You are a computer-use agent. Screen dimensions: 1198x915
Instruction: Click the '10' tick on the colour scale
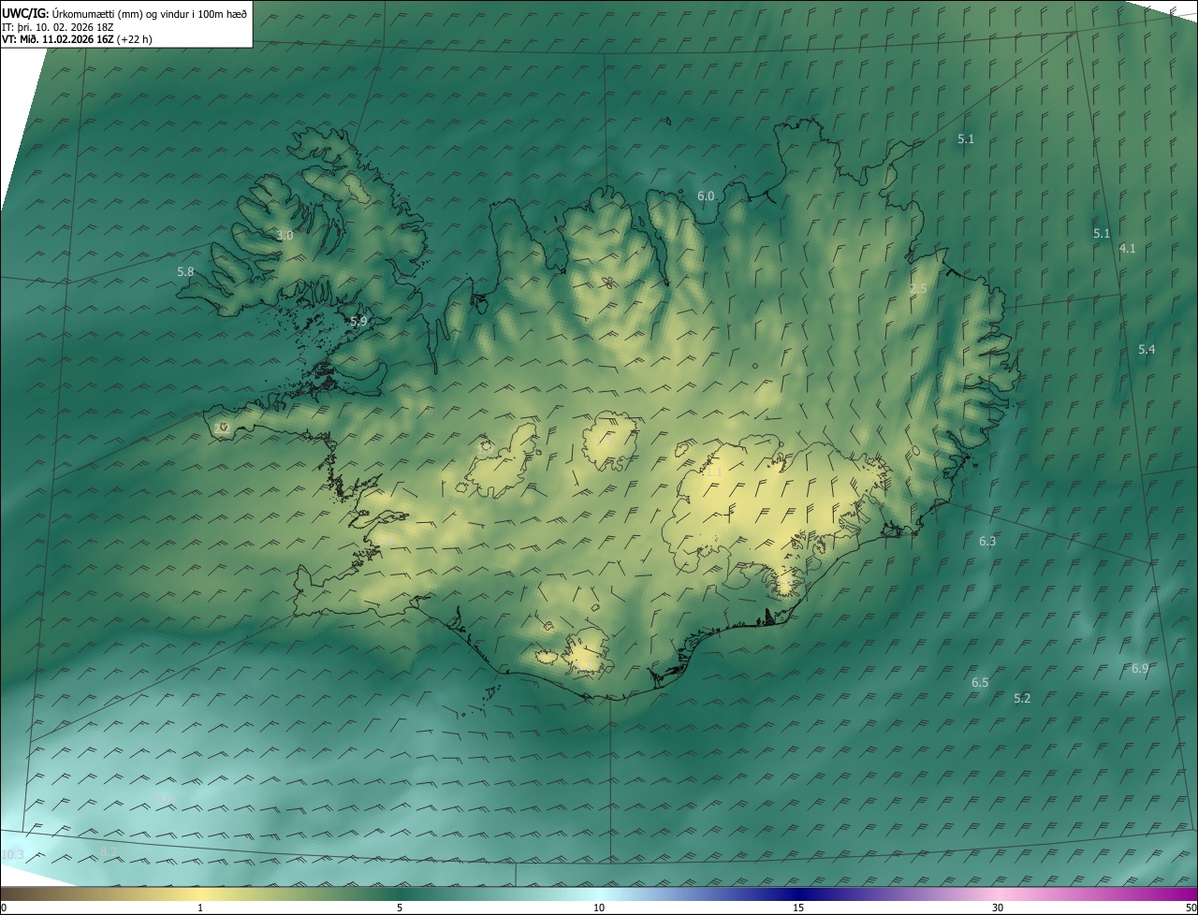(x=599, y=908)
